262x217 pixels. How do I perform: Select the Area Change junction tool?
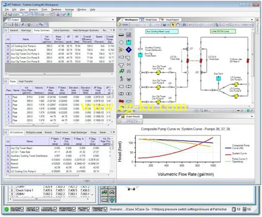(x=121, y=57)
